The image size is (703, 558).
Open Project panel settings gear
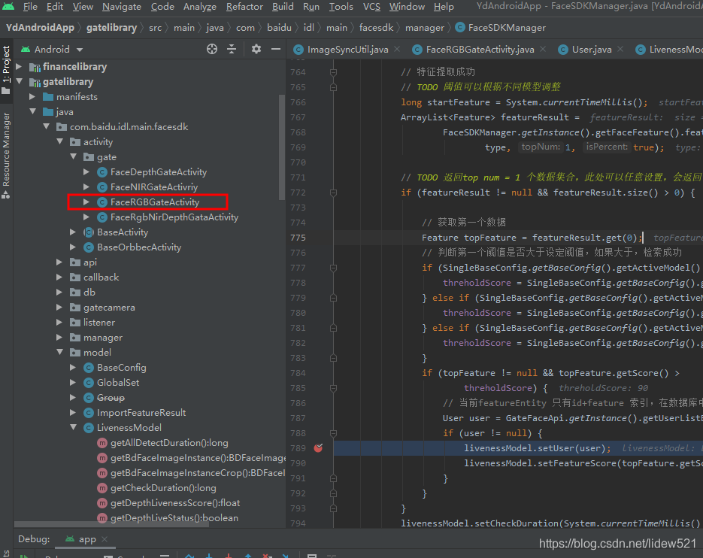click(x=256, y=49)
